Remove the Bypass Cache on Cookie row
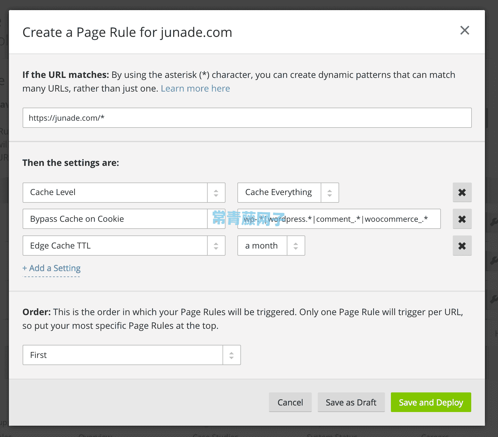This screenshot has height=437, width=498. click(x=462, y=219)
